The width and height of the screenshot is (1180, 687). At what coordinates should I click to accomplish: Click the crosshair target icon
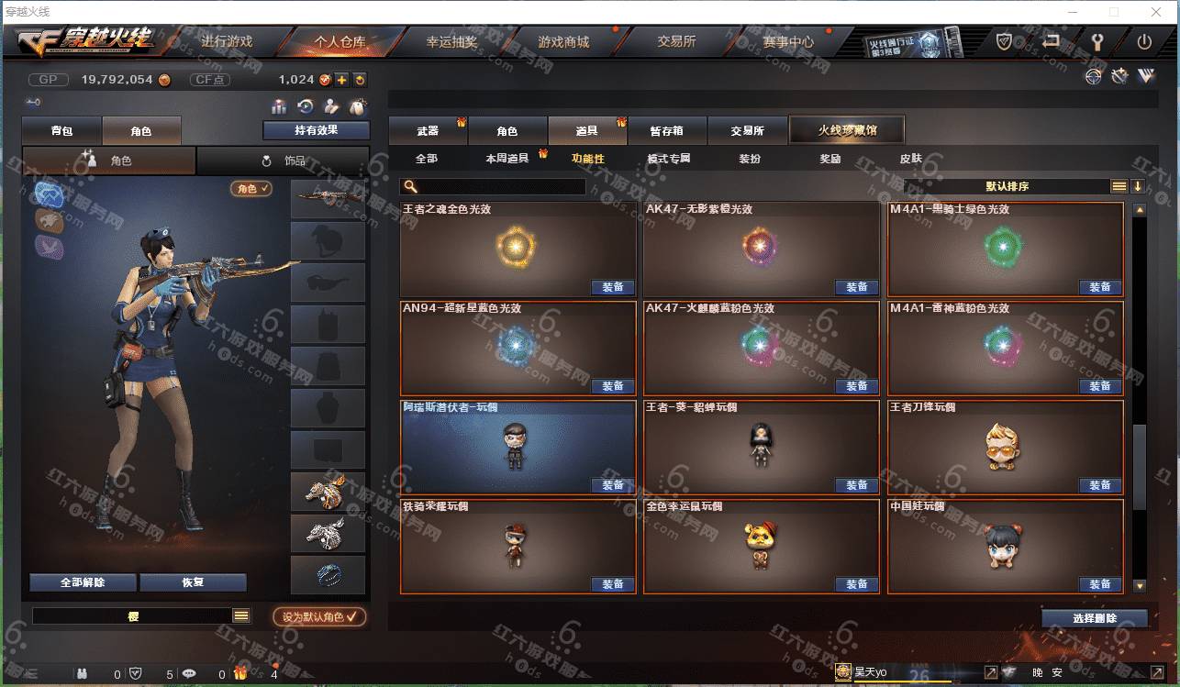pyautogui.click(x=1093, y=77)
